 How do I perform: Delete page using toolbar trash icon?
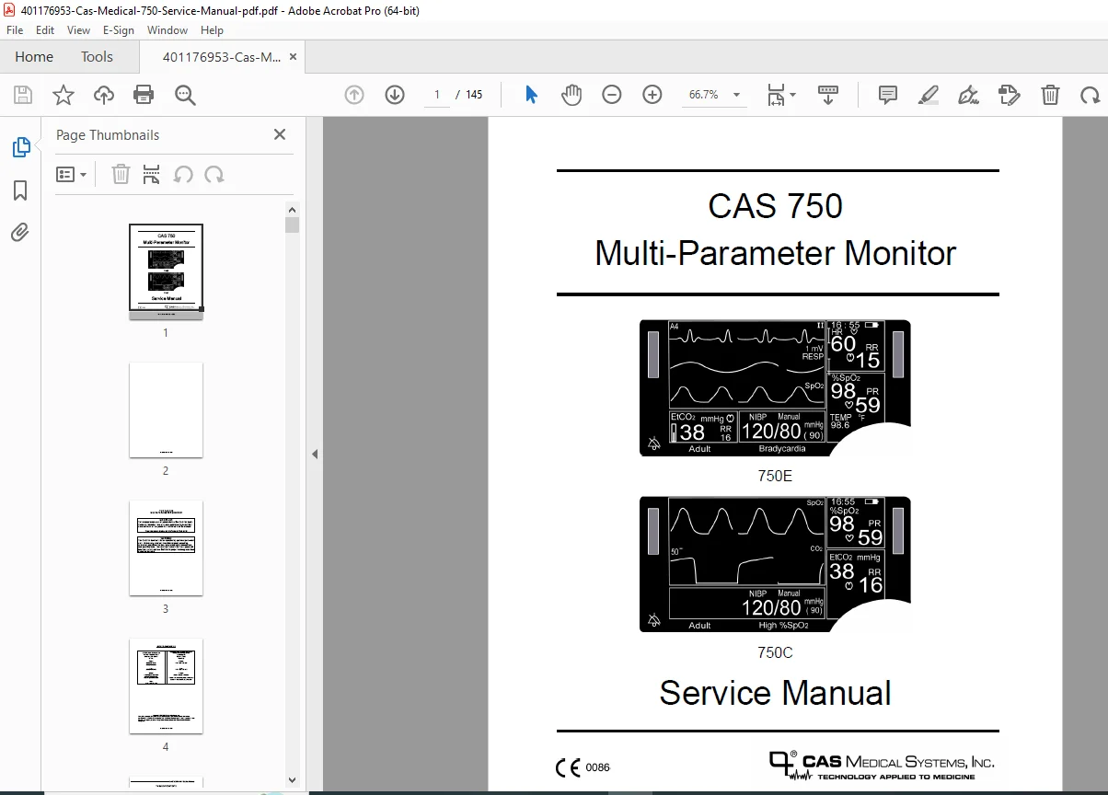pos(1050,95)
